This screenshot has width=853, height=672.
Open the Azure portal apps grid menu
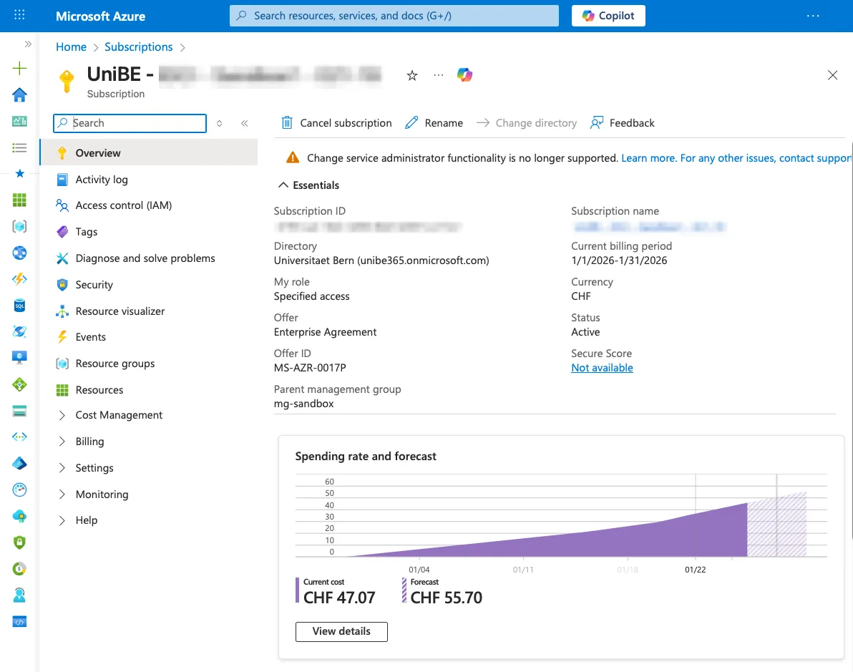pyautogui.click(x=19, y=15)
